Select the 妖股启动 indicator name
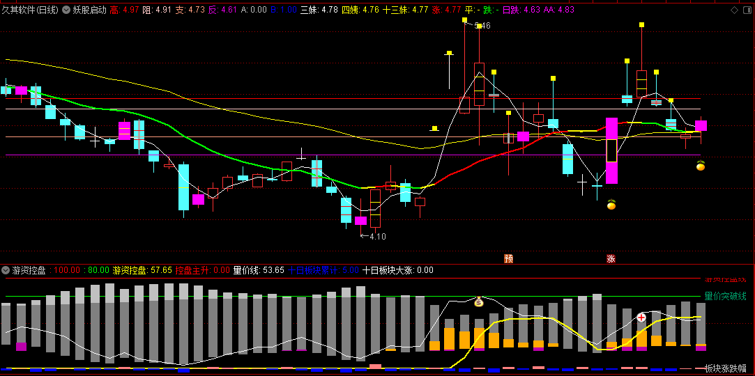The width and height of the screenshot is (755, 376). pyautogui.click(x=89, y=10)
